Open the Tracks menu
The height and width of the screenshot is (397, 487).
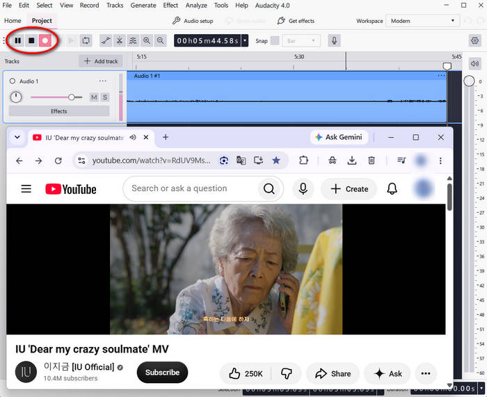(x=115, y=6)
